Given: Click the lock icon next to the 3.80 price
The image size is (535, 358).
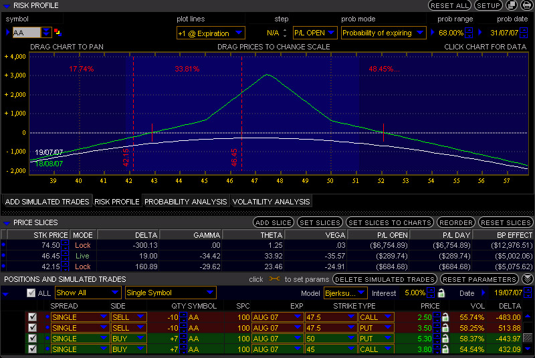Looking at the screenshot, I should (445, 349).
